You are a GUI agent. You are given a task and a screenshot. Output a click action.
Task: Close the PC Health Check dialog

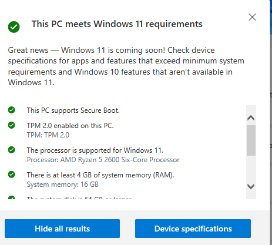(x=252, y=17)
